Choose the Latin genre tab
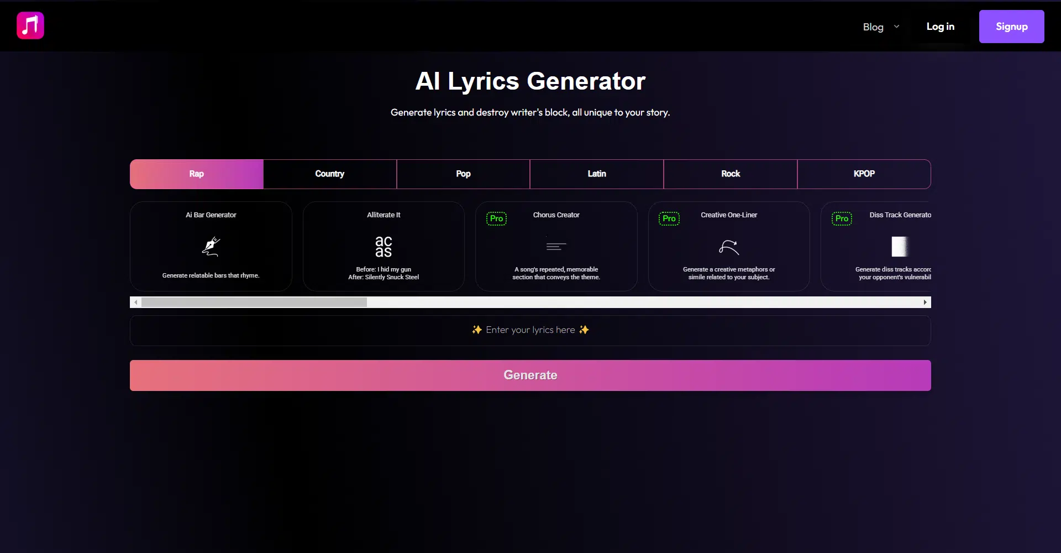Viewport: 1061px width, 553px height. coord(597,174)
